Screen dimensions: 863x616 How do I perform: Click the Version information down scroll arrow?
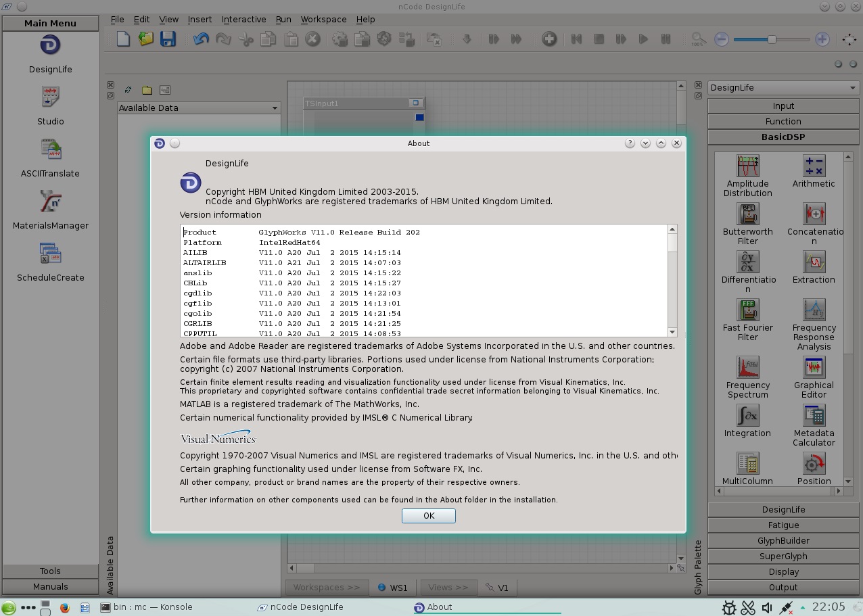672,332
